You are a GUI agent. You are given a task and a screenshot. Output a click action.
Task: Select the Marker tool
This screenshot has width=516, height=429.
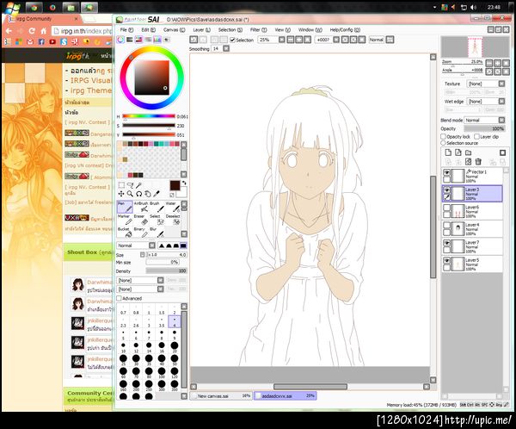(125, 220)
